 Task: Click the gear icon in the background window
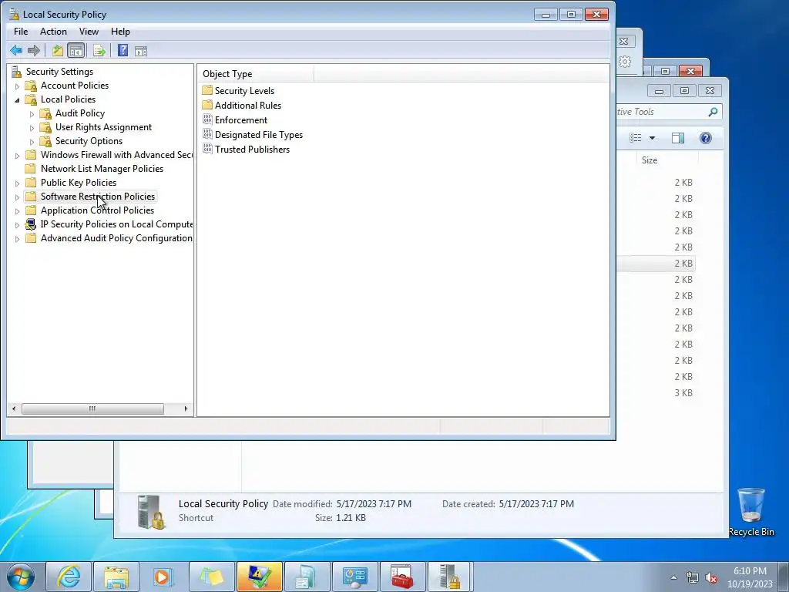pyautogui.click(x=625, y=62)
